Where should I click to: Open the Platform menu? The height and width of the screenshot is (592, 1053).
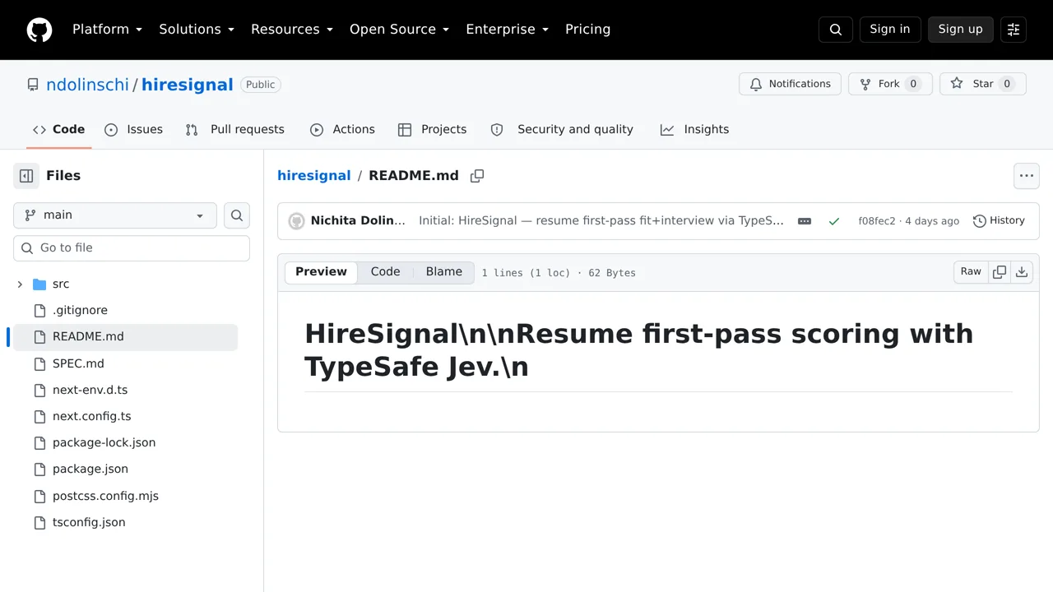[107, 30]
